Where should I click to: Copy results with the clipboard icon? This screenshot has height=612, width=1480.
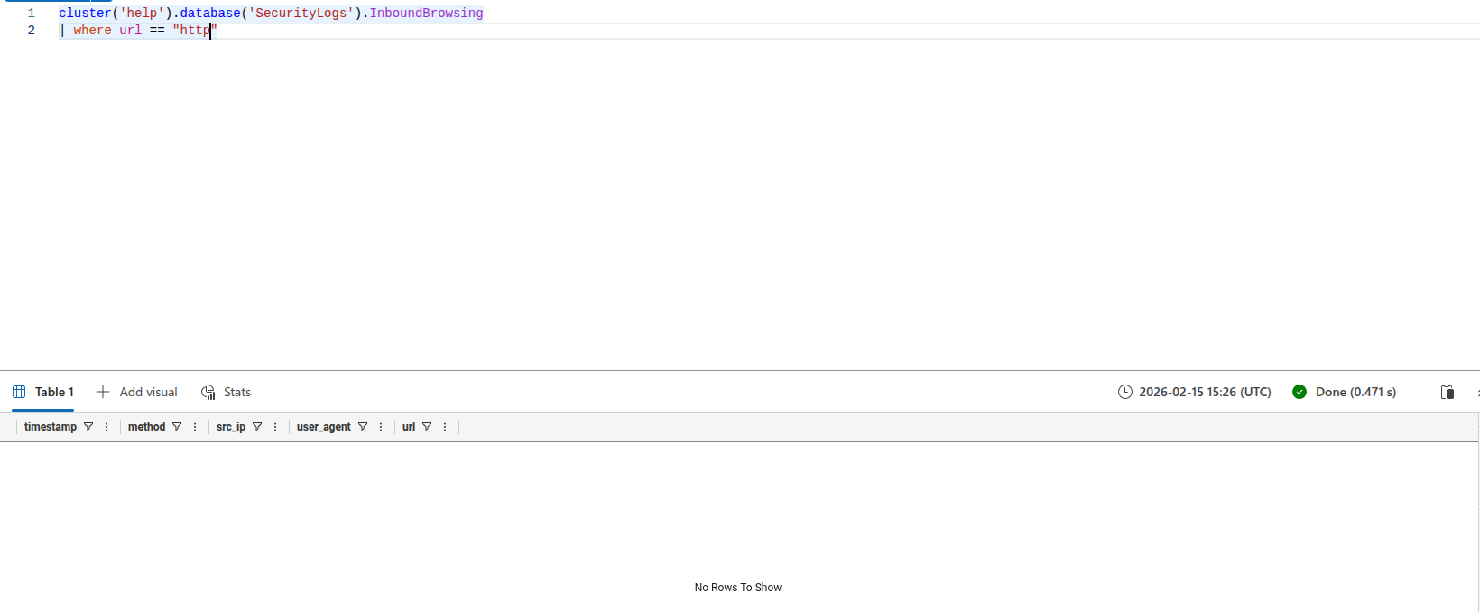[x=1448, y=392]
